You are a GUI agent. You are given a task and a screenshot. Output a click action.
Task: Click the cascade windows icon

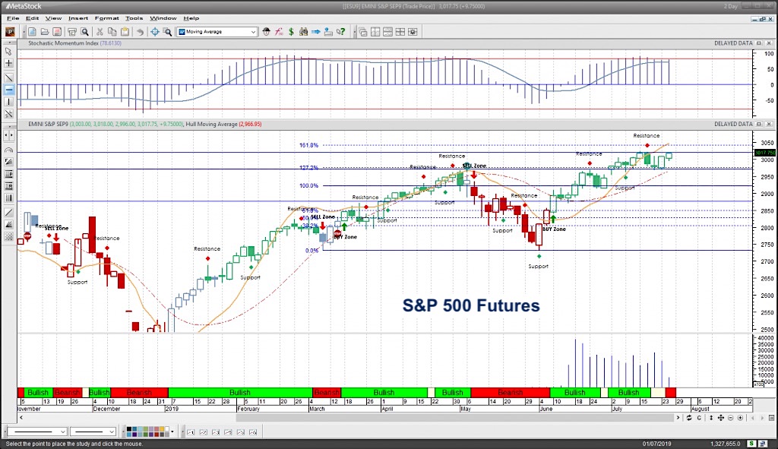[x=363, y=32]
